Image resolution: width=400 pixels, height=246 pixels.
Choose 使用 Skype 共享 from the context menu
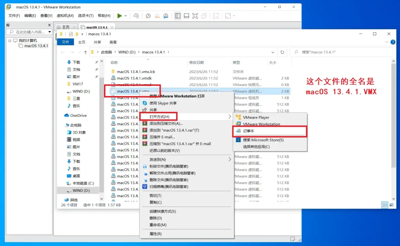(187, 103)
